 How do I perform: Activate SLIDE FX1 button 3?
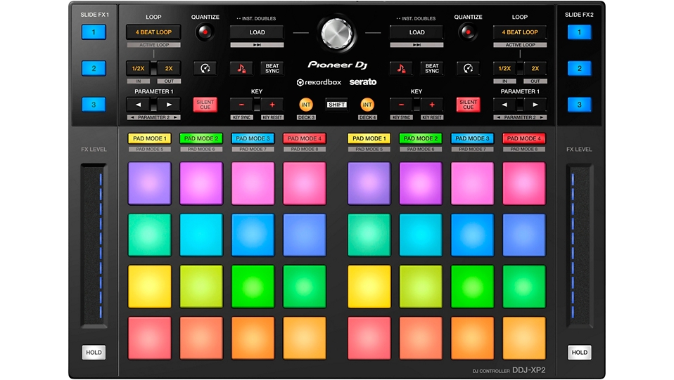point(94,105)
